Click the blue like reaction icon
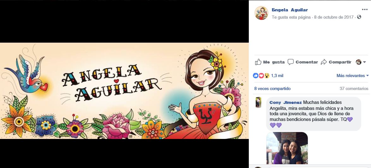 [x=255, y=76]
